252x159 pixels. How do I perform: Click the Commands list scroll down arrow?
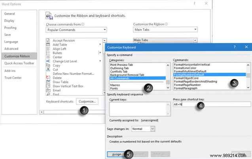(248, 87)
